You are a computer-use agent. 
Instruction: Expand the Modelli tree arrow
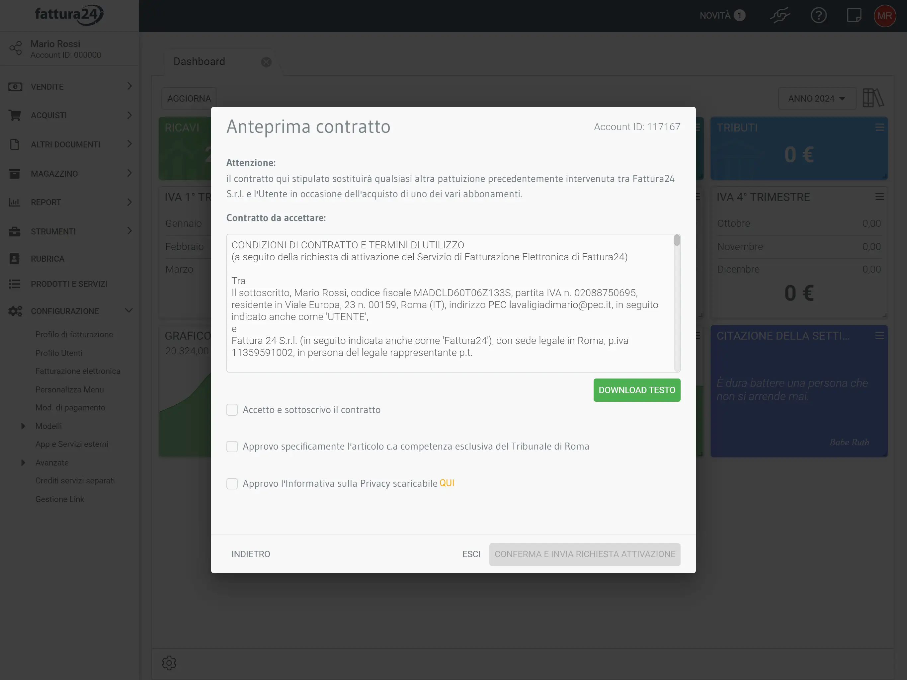point(23,426)
